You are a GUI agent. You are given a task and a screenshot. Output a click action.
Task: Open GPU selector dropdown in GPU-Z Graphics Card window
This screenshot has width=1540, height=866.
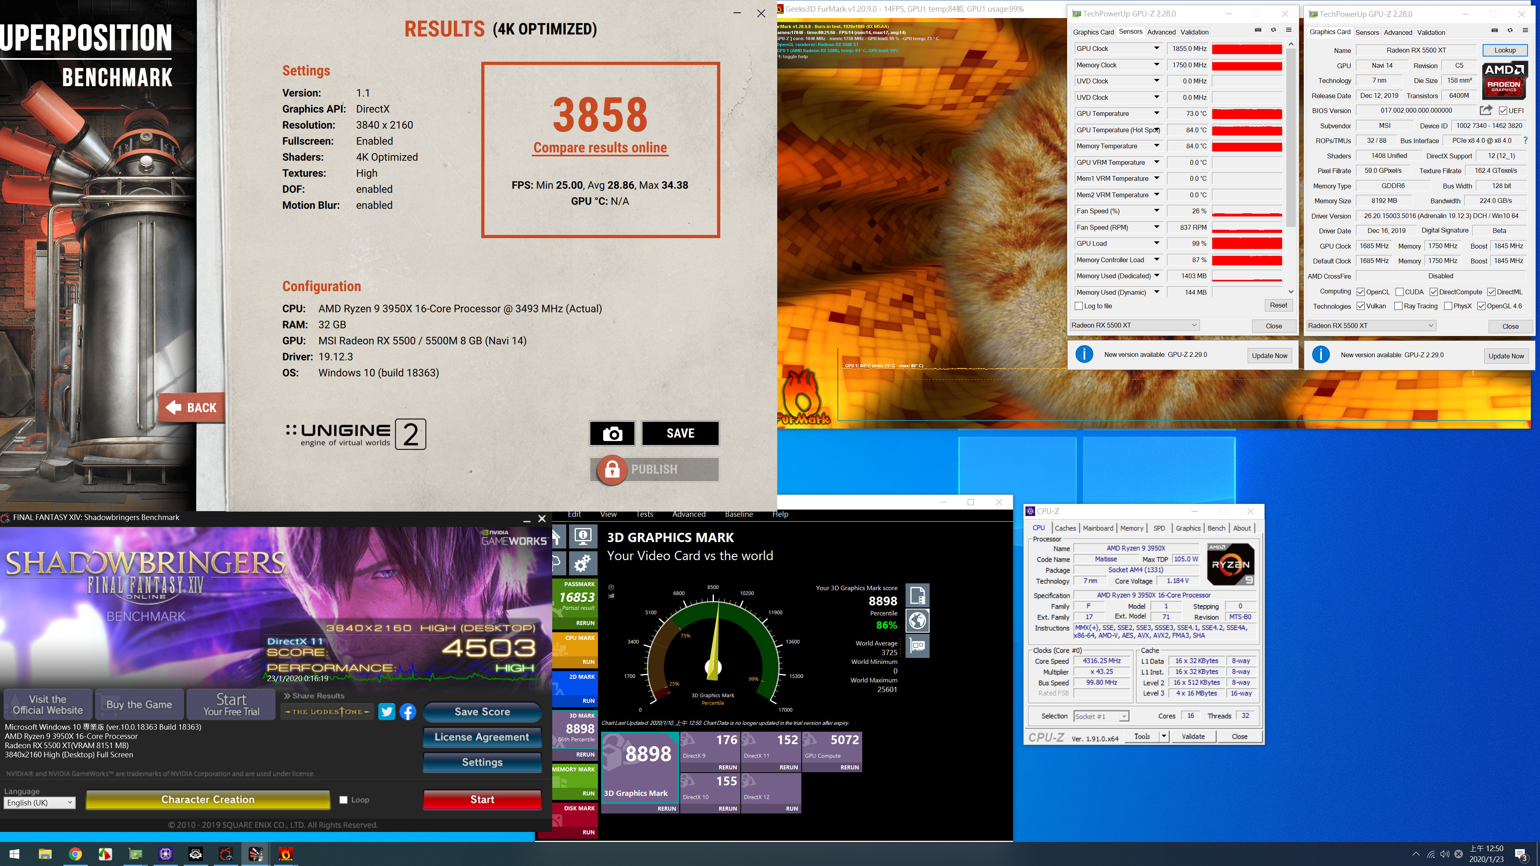[x=1371, y=326]
